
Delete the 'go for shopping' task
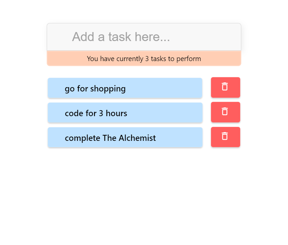click(225, 87)
